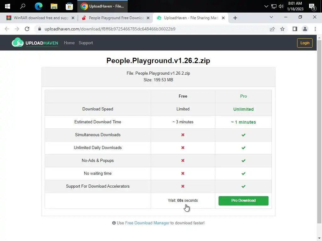The width and height of the screenshot is (322, 241).
Task: Share this page icon
Action: pos(272,29)
